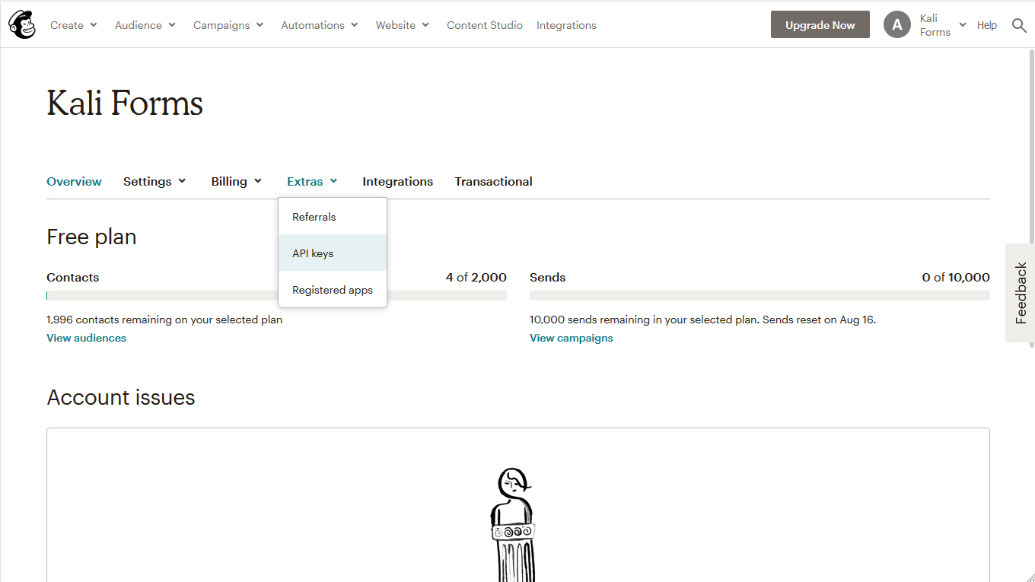The width and height of the screenshot is (1035, 582).
Task: Click the Account issues heading
Action: coord(121,397)
